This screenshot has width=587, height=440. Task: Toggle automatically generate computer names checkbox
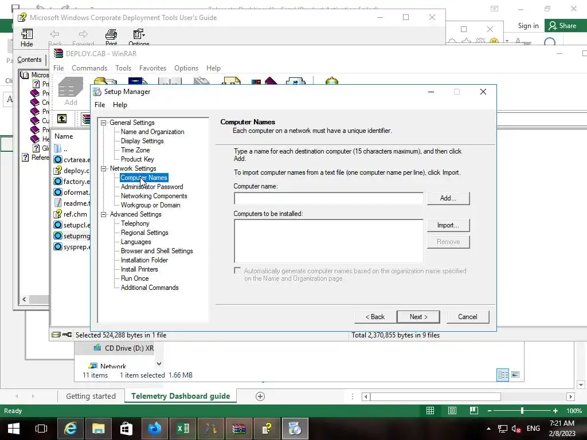237,270
